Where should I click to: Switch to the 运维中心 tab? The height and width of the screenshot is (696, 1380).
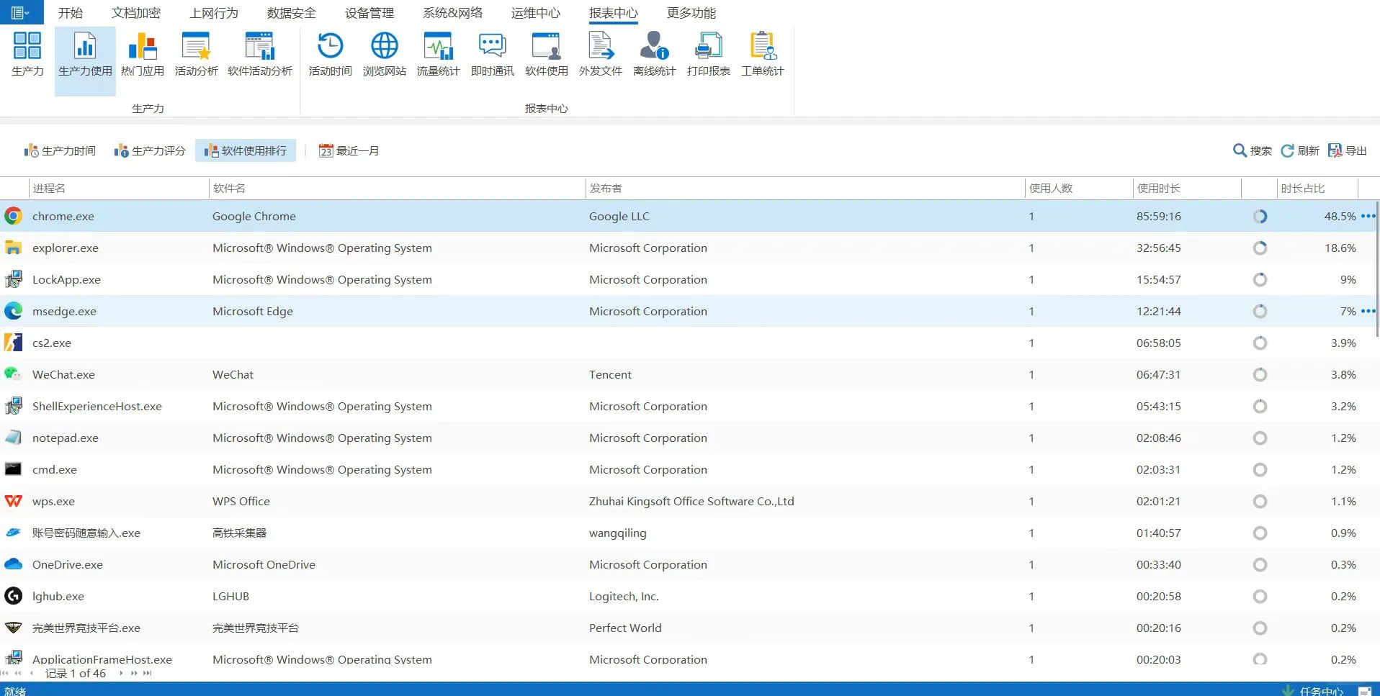(535, 13)
